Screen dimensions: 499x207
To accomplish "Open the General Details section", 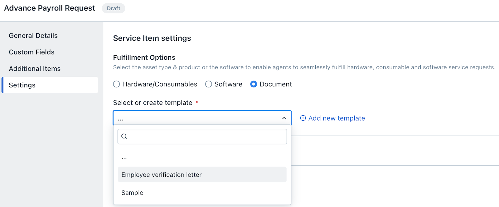I will [x=33, y=36].
